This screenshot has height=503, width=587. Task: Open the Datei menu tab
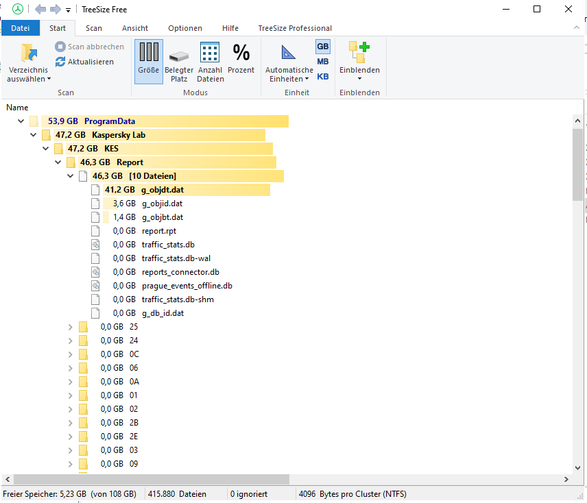click(21, 28)
